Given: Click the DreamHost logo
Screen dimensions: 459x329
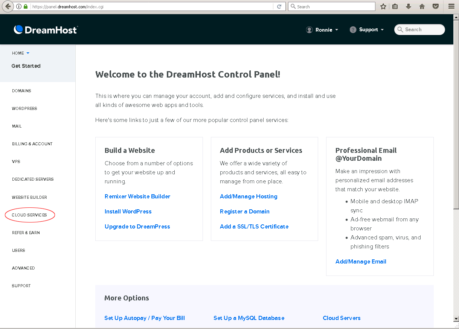Looking at the screenshot, I should point(46,30).
